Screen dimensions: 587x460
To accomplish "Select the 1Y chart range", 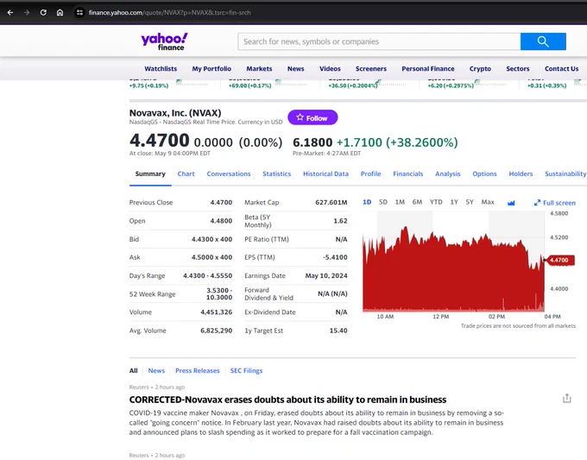I will tap(454, 202).
